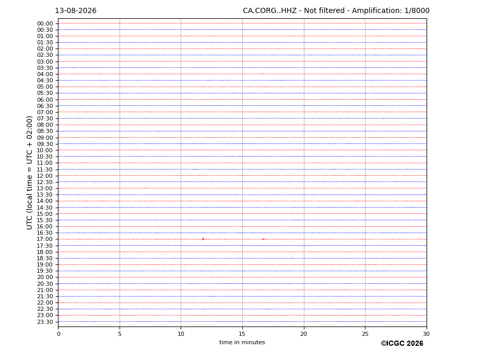
Task: Click the 05:30 time row label
Action: pyautogui.click(x=45, y=93)
